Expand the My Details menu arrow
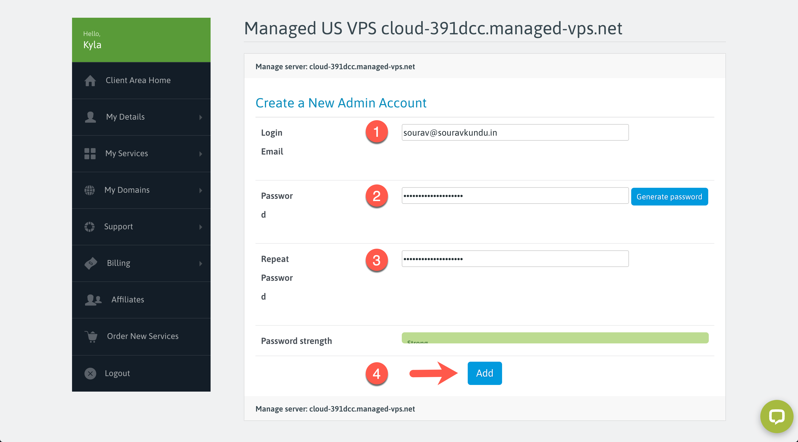 (202, 117)
